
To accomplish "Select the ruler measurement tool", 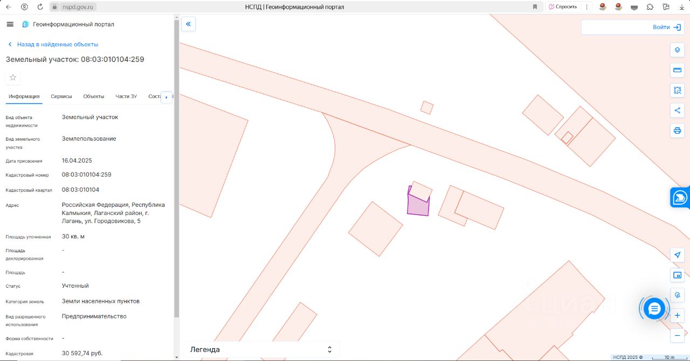I will tap(677, 70).
